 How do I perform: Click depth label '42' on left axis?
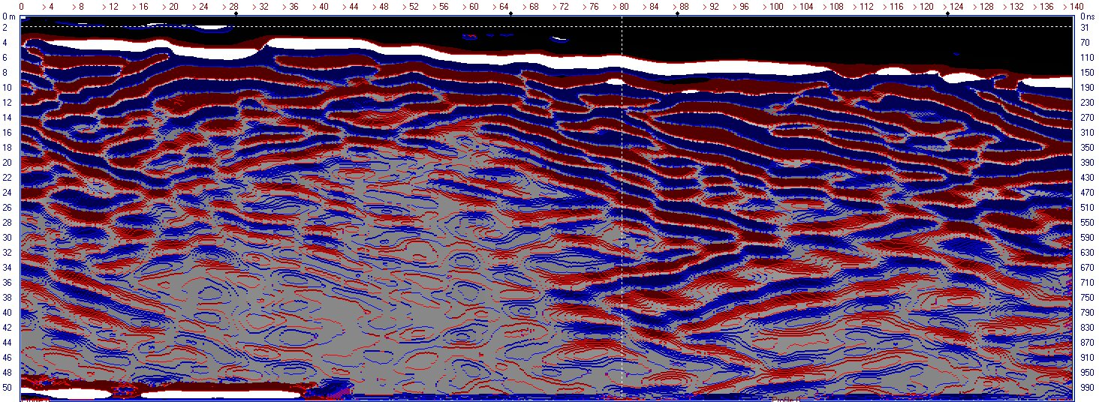6,327
